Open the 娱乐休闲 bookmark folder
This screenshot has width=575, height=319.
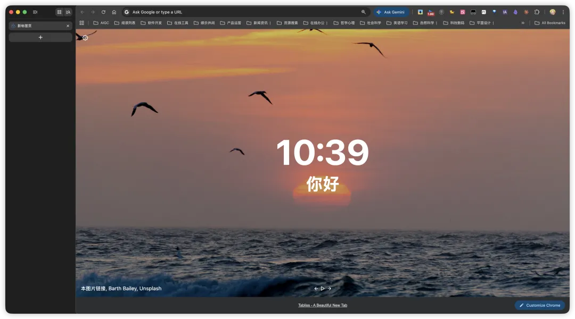[x=204, y=23]
